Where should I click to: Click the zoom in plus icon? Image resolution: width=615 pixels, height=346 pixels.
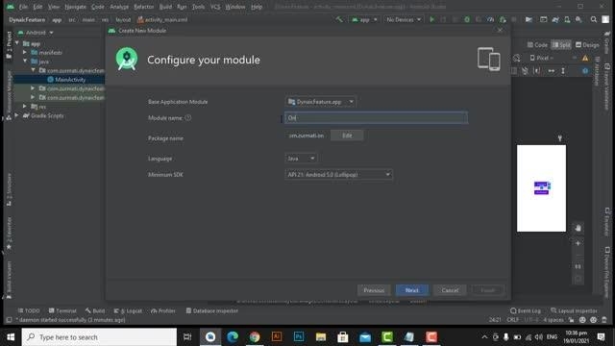[578, 243]
